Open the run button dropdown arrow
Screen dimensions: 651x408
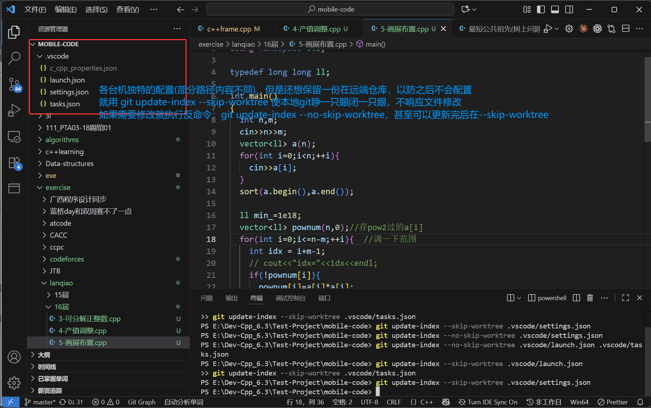[x=557, y=29]
